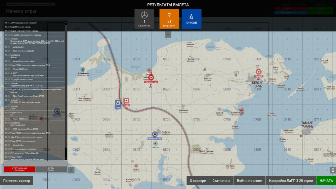Click the KERCH' КЕРЧЬ city label
The image size is (336, 189).
click(x=257, y=84)
